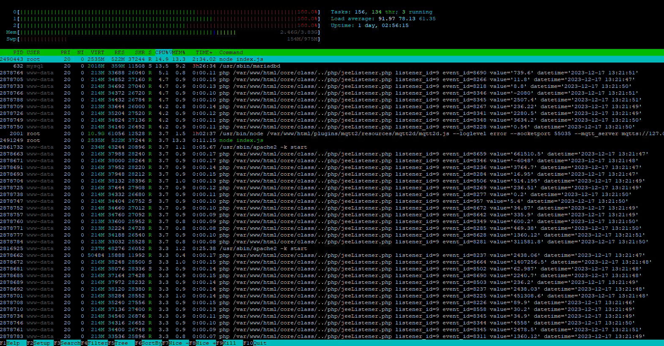Select jeeListener process PID 2878671
Image resolution: width=664 pixels, height=346 pixels.
point(332,161)
